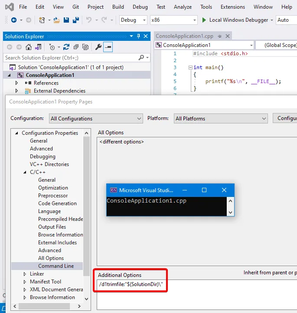Click Sync with Active Document icon
Screen dimensions: 297x313
click(66, 47)
